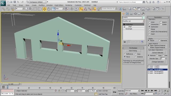Select the Move tool in main toolbar
The width and height of the screenshot is (171, 96).
point(45,9)
